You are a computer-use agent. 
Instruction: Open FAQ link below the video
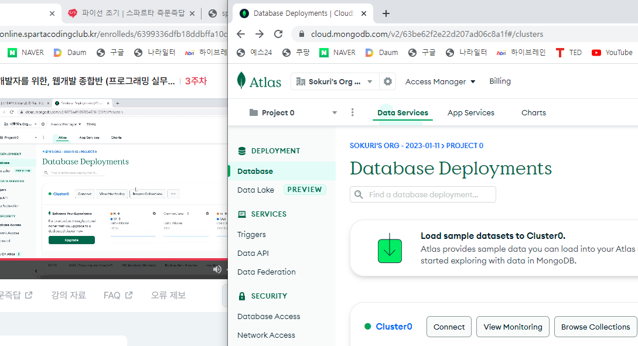pyautogui.click(x=118, y=295)
